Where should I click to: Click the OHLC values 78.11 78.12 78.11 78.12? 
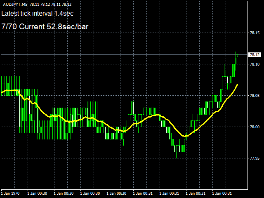pos(50,5)
